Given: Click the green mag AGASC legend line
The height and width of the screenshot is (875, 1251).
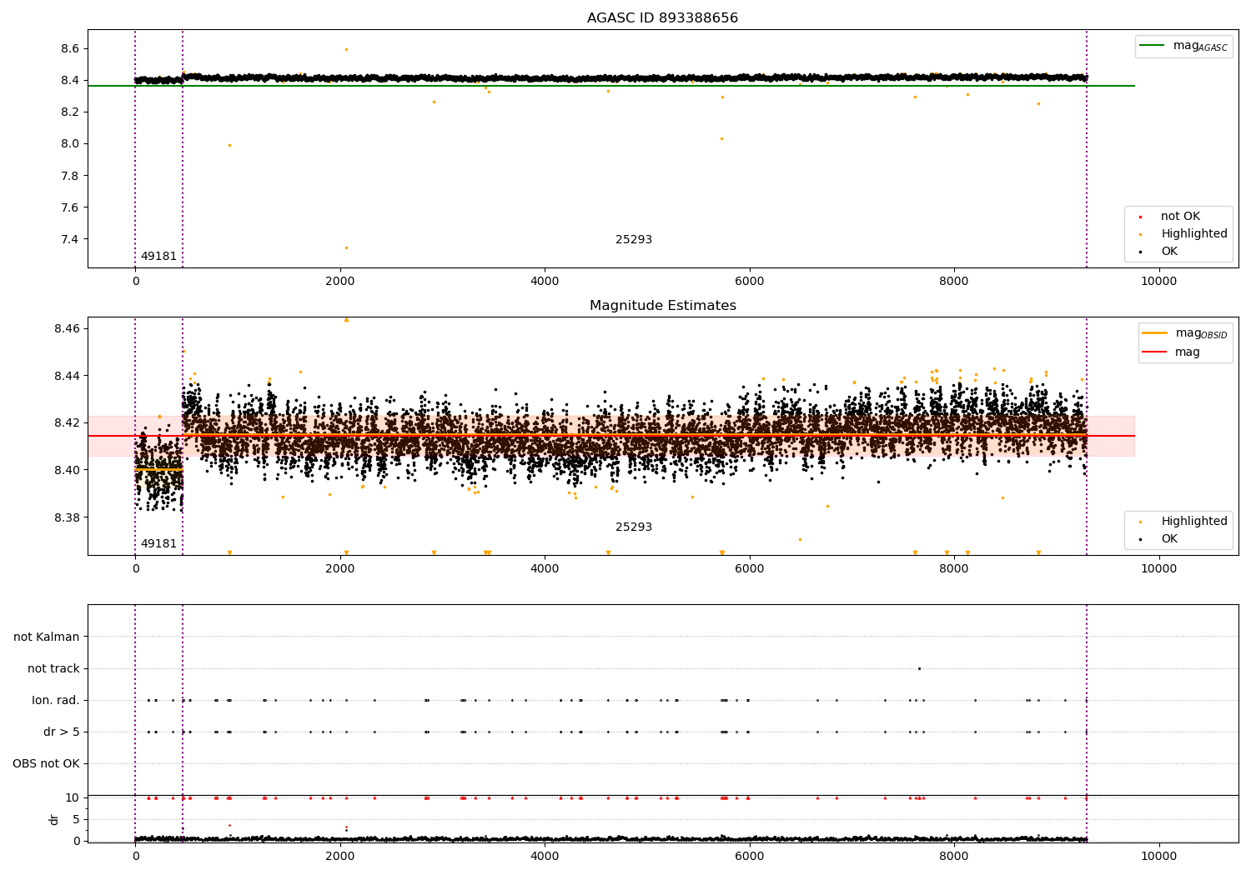Looking at the screenshot, I should [x=1153, y=46].
